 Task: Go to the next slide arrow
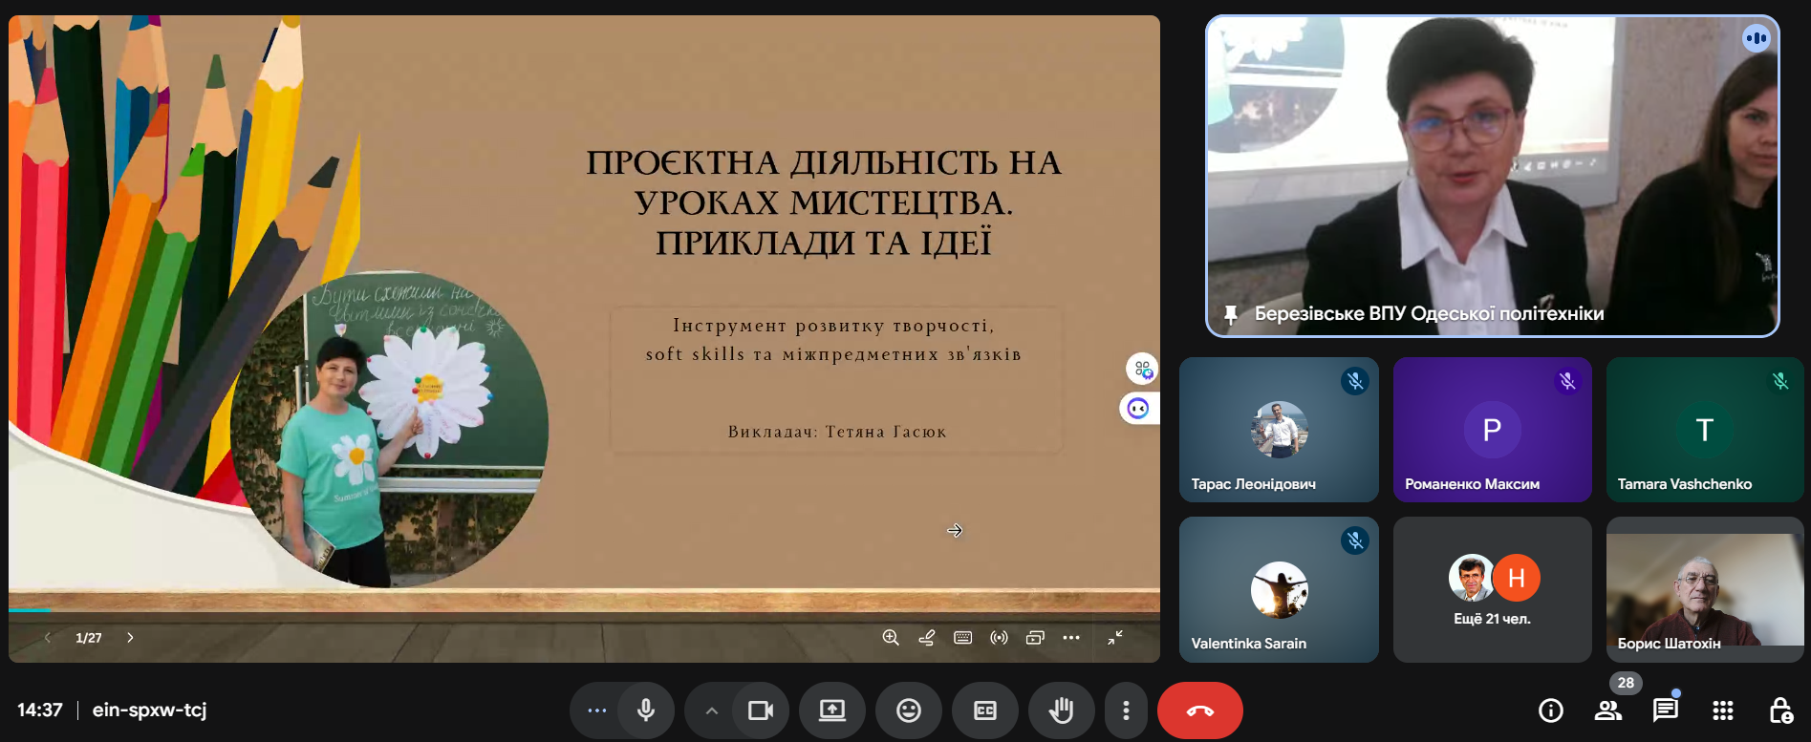[130, 638]
